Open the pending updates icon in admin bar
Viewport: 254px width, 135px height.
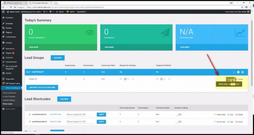point(45,12)
